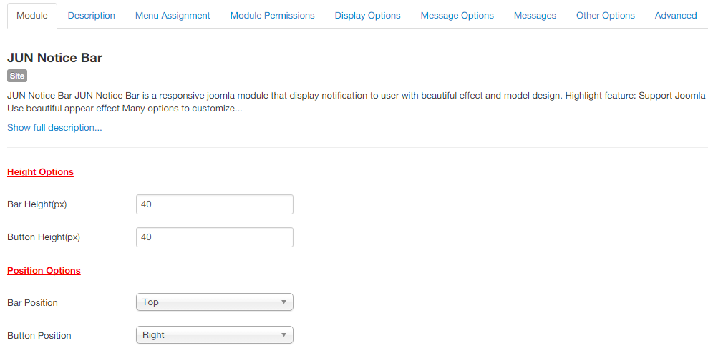Click the Height Options heading
This screenshot has width=708, height=348.
pos(41,172)
